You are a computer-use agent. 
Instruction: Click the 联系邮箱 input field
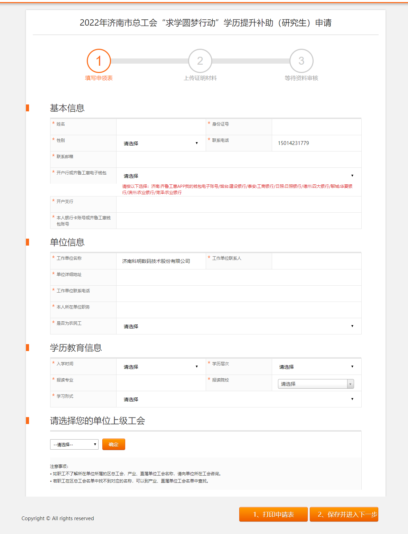coord(239,159)
